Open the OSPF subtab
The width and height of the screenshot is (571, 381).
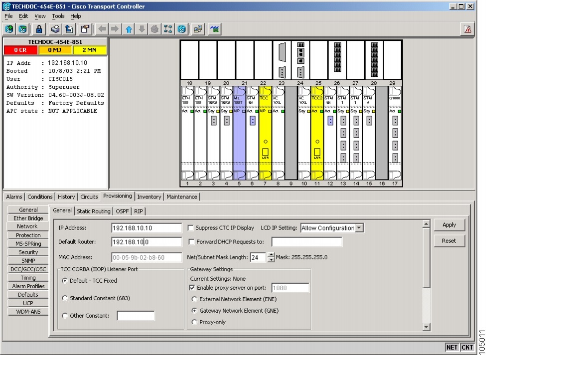[x=122, y=211]
